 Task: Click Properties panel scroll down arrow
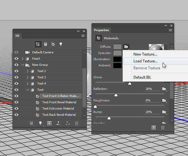click(172, 120)
